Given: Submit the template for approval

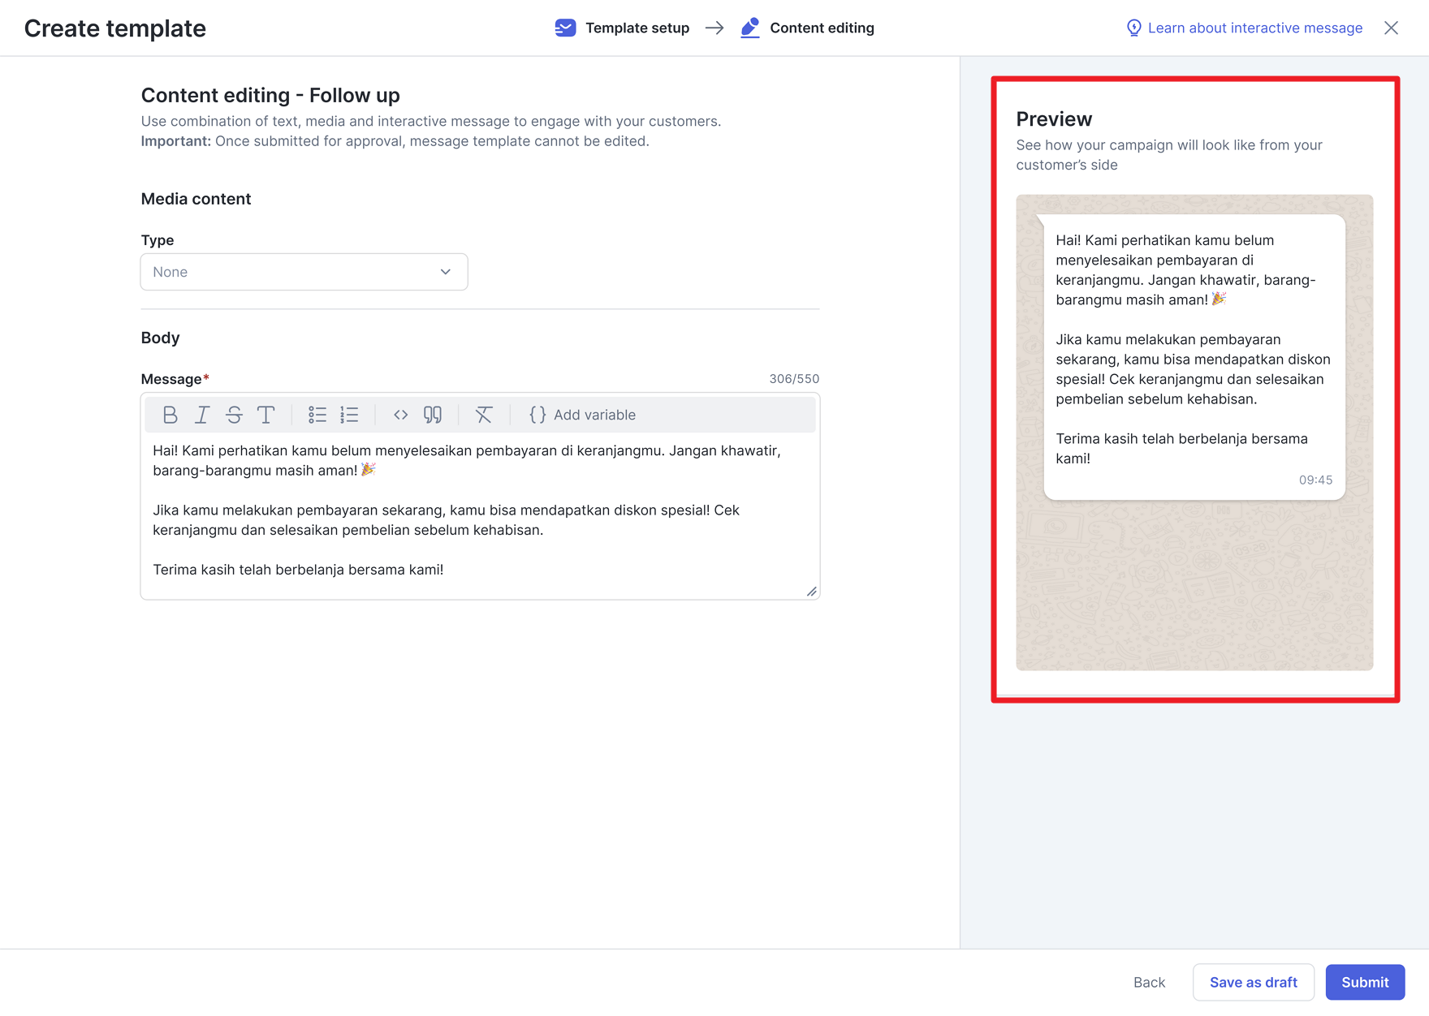Looking at the screenshot, I should point(1365,982).
